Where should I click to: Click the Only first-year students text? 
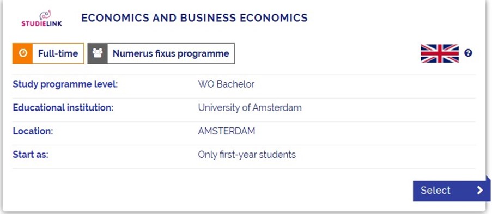[x=247, y=155]
